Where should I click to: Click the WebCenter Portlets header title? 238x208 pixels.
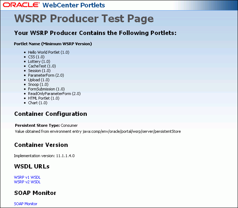(x=74, y=5)
